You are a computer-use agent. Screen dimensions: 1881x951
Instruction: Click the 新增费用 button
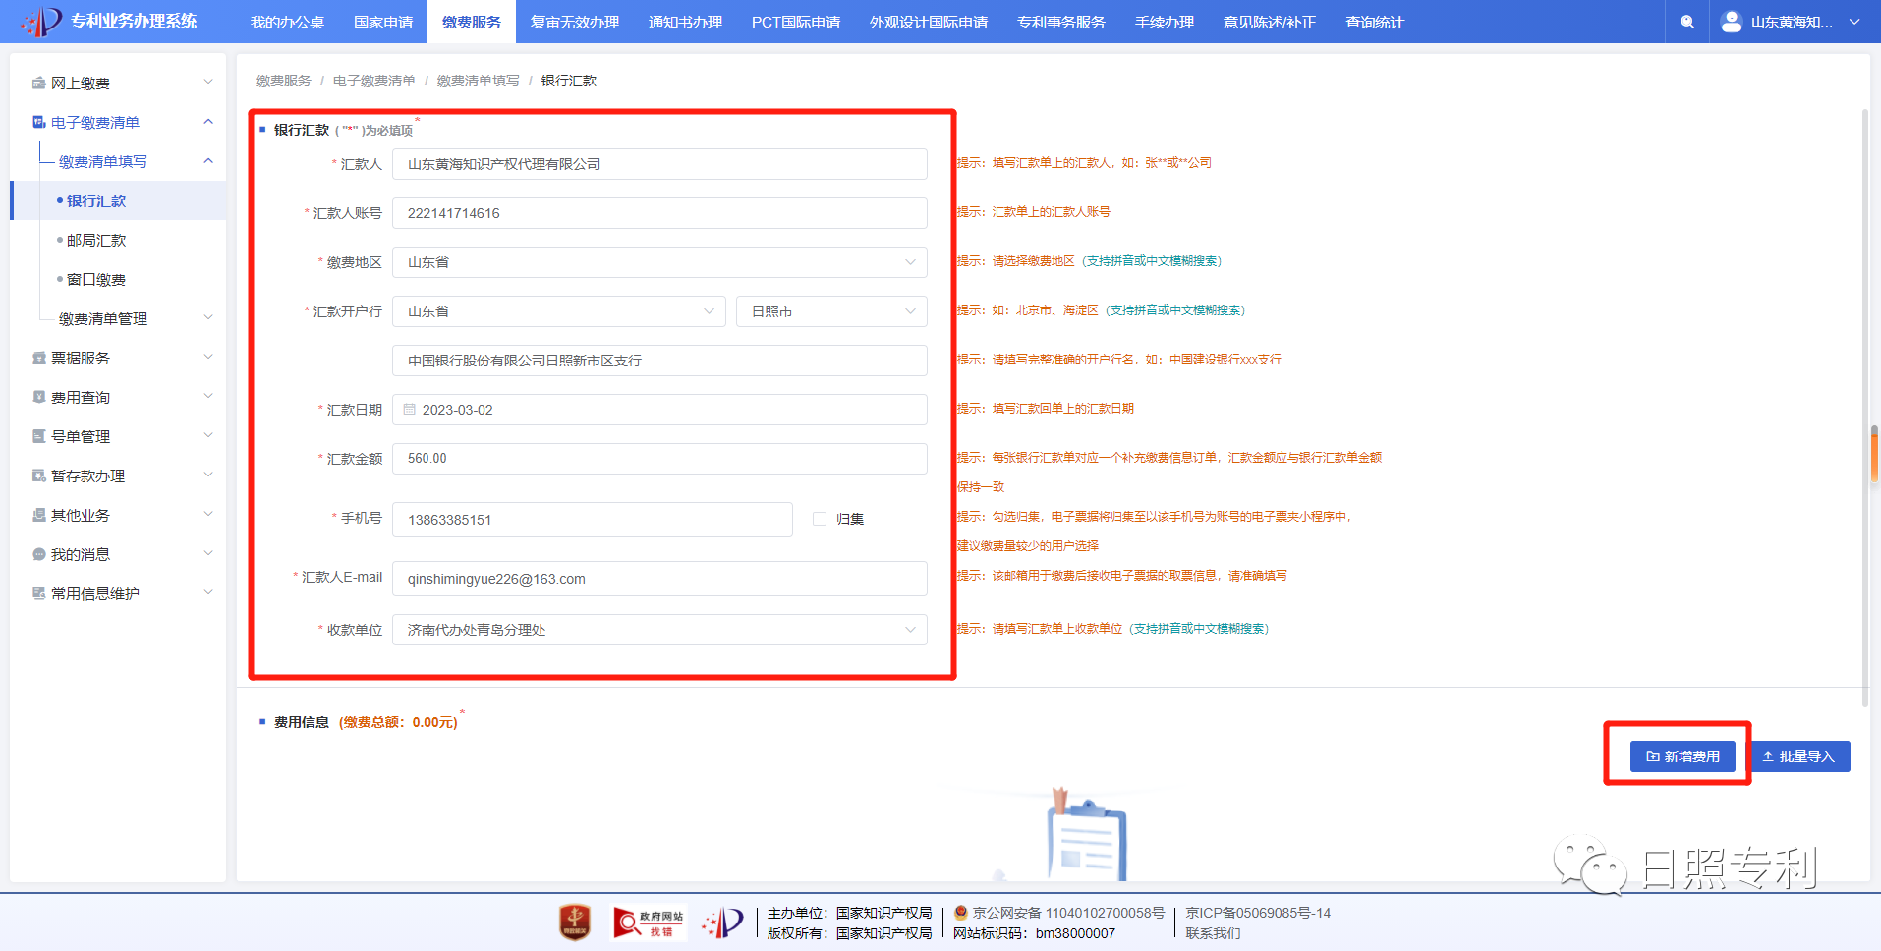pos(1682,756)
